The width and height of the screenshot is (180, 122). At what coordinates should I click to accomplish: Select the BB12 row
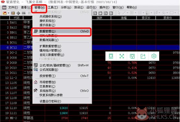(16, 38)
